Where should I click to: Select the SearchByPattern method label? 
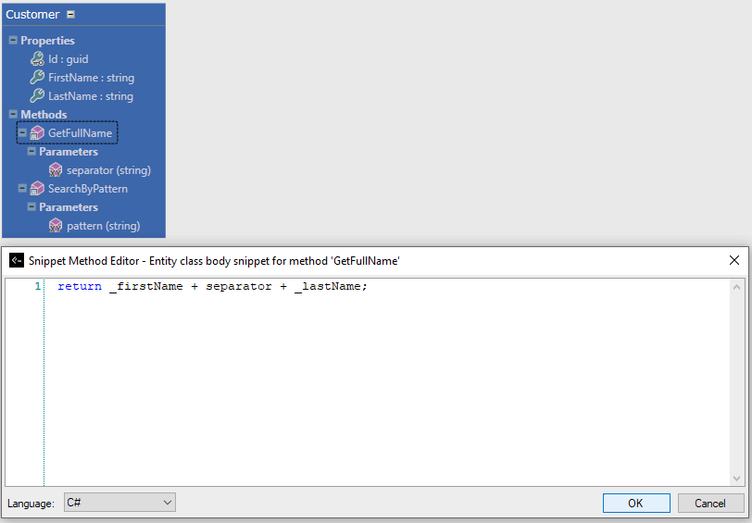pyautogui.click(x=88, y=189)
